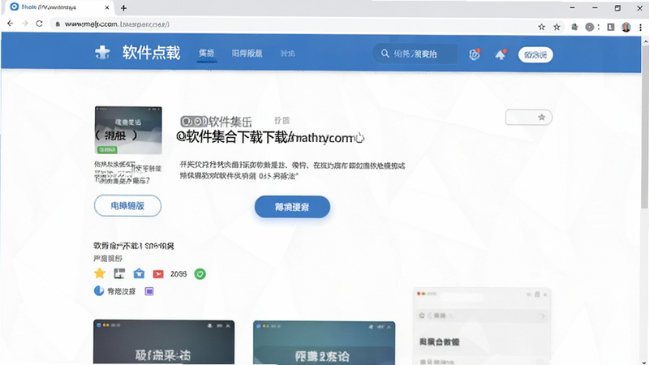Click the circular extension icon in toolbar
649x365 pixels.
click(590, 27)
